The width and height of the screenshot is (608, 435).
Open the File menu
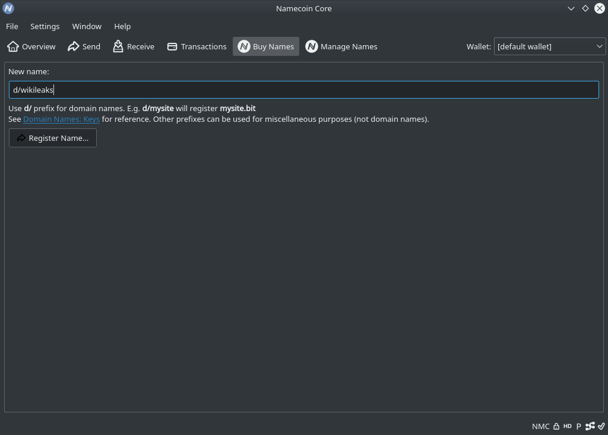12,26
